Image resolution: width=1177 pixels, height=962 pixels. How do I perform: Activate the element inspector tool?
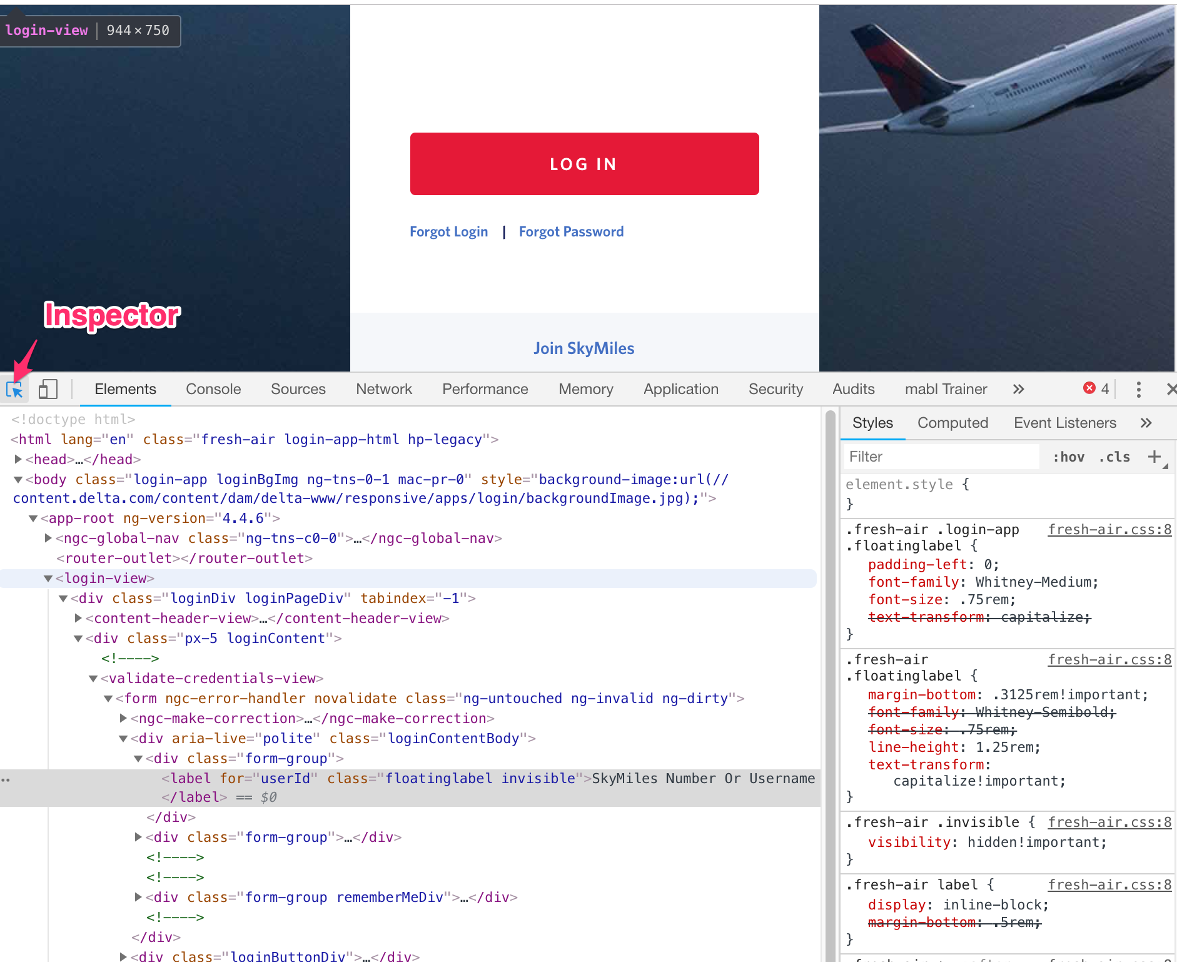pyautogui.click(x=14, y=389)
